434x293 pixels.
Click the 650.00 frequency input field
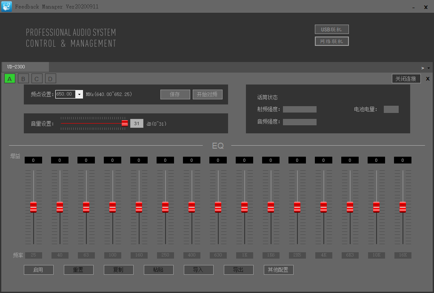pos(66,94)
